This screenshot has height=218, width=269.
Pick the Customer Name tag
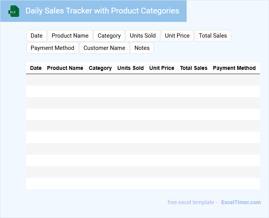tap(104, 48)
